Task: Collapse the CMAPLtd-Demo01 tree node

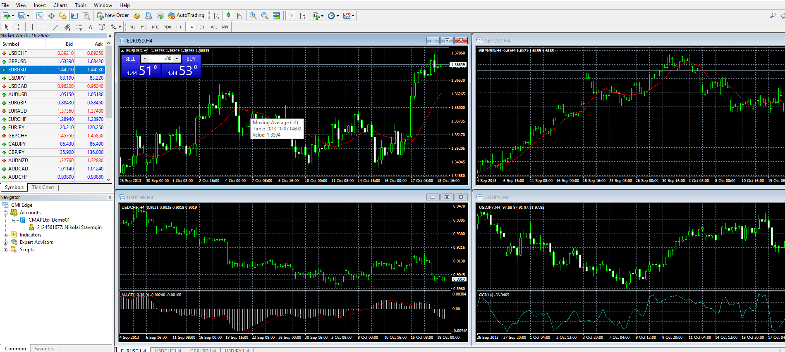Action: click(14, 220)
